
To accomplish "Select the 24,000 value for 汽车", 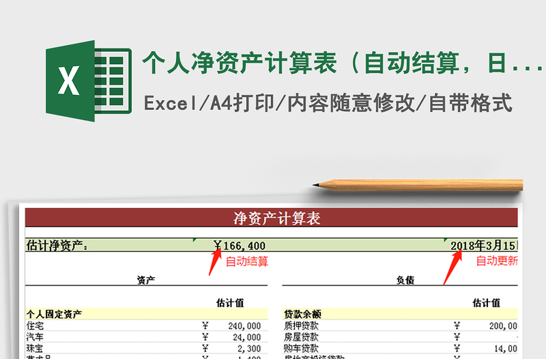I will click(x=246, y=337).
